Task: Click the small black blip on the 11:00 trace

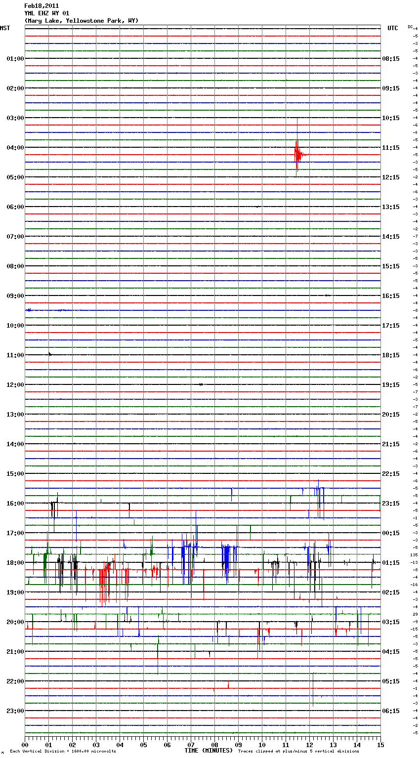Action: pos(50,354)
